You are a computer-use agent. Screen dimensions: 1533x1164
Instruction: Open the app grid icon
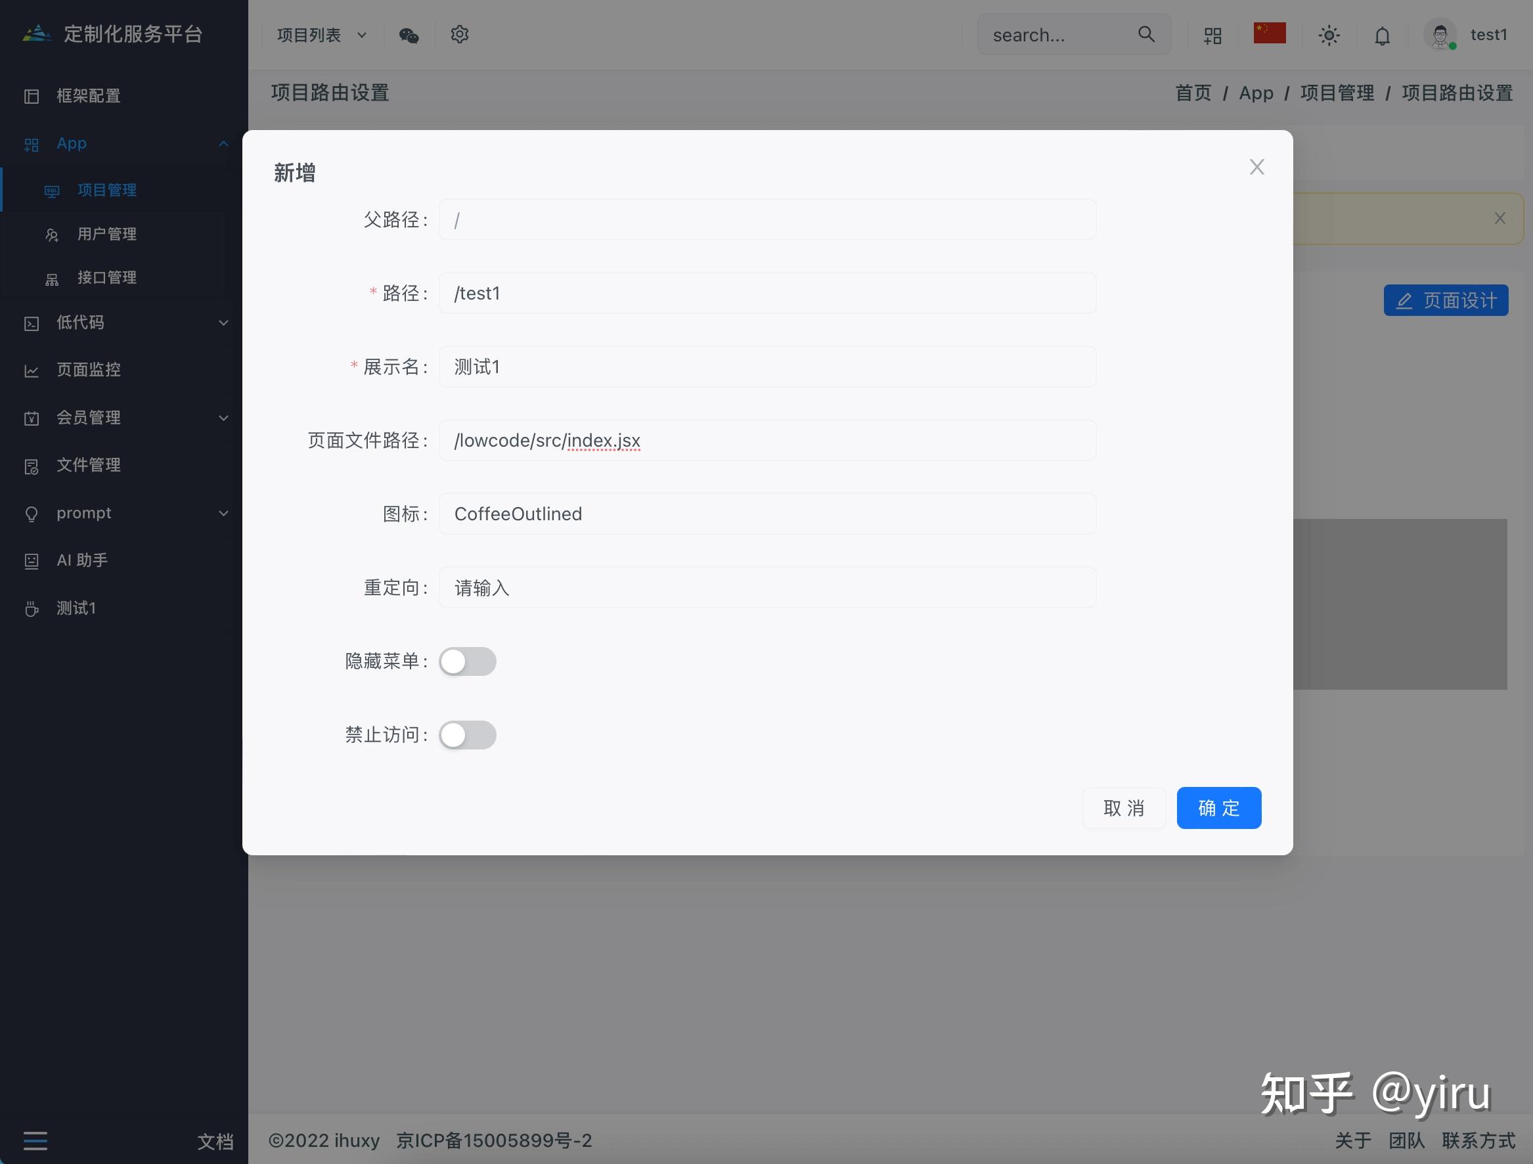(x=1213, y=35)
